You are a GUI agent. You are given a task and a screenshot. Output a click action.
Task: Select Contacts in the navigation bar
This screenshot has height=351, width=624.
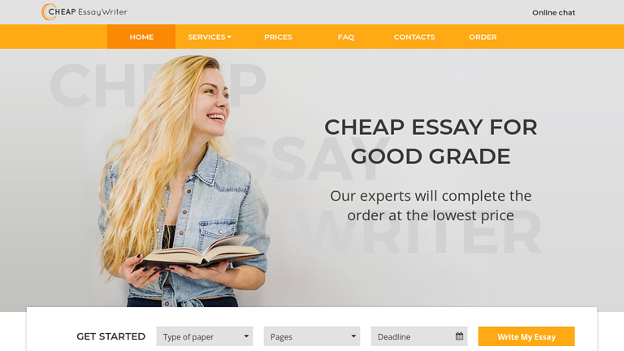click(414, 37)
